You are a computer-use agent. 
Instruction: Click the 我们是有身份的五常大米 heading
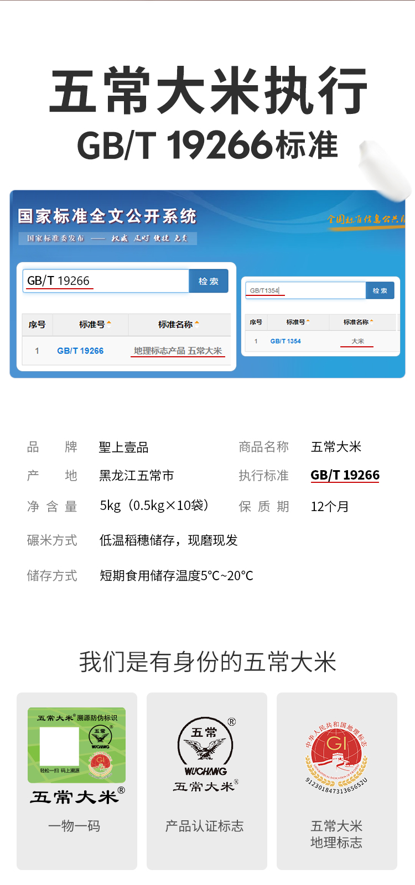pos(207,662)
